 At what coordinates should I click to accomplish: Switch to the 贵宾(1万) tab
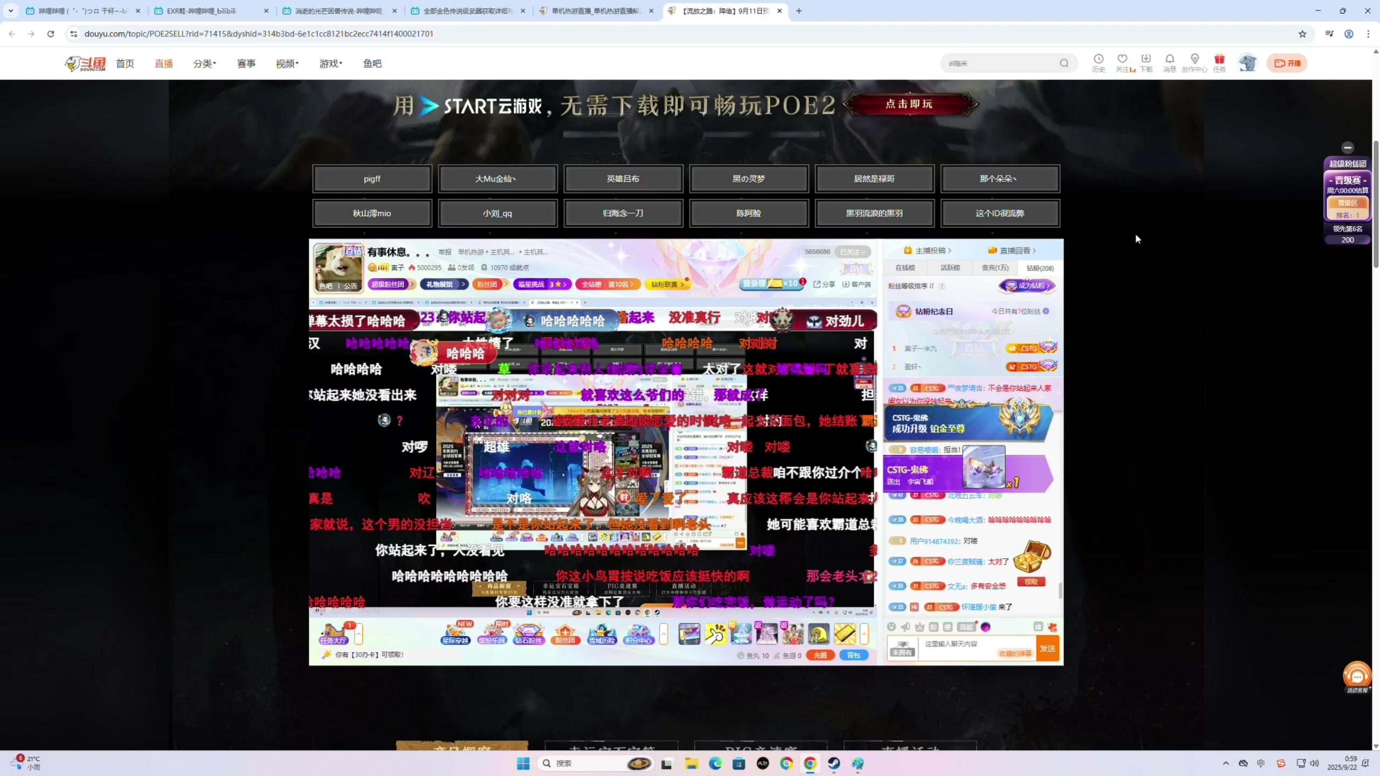pos(995,268)
